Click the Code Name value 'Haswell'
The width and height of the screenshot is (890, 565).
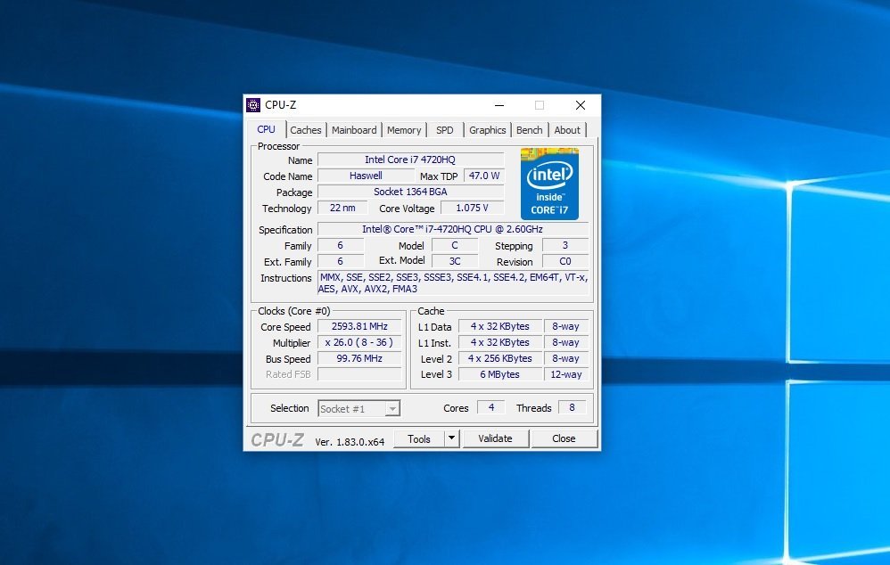pos(366,176)
